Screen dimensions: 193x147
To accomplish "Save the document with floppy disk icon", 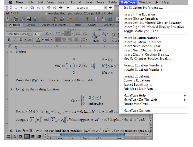I will tap(28, 19).
